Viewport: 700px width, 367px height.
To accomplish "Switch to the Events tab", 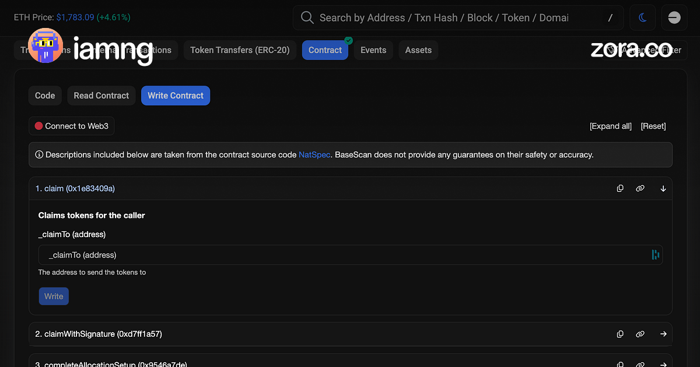I will tap(373, 50).
